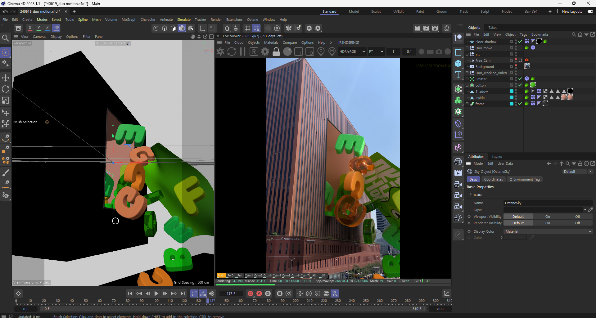Lock the Live Viewer resolution
The width and height of the screenshot is (596, 318).
[276, 52]
